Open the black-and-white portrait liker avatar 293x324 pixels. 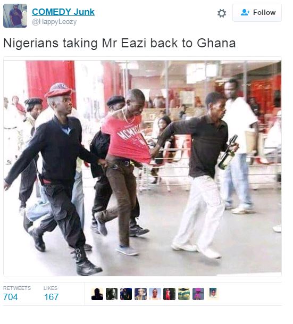tap(112, 294)
